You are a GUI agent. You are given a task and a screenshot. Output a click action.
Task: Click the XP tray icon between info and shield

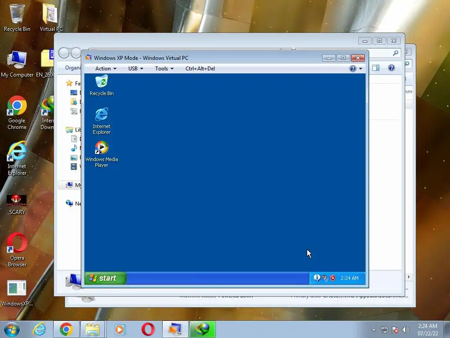[325, 278]
